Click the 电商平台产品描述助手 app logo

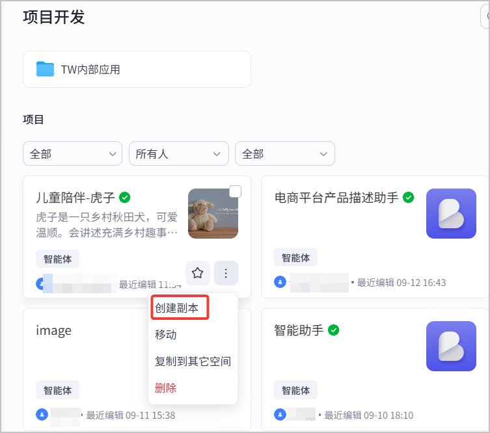(451, 213)
